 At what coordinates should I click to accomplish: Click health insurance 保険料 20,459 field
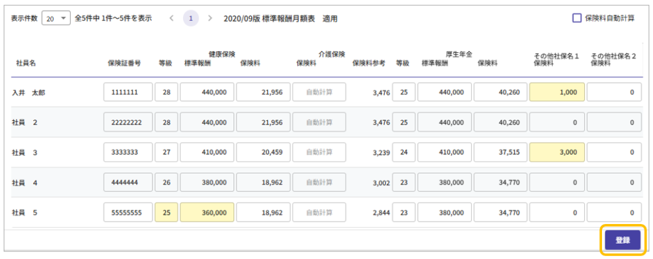pos(263,152)
